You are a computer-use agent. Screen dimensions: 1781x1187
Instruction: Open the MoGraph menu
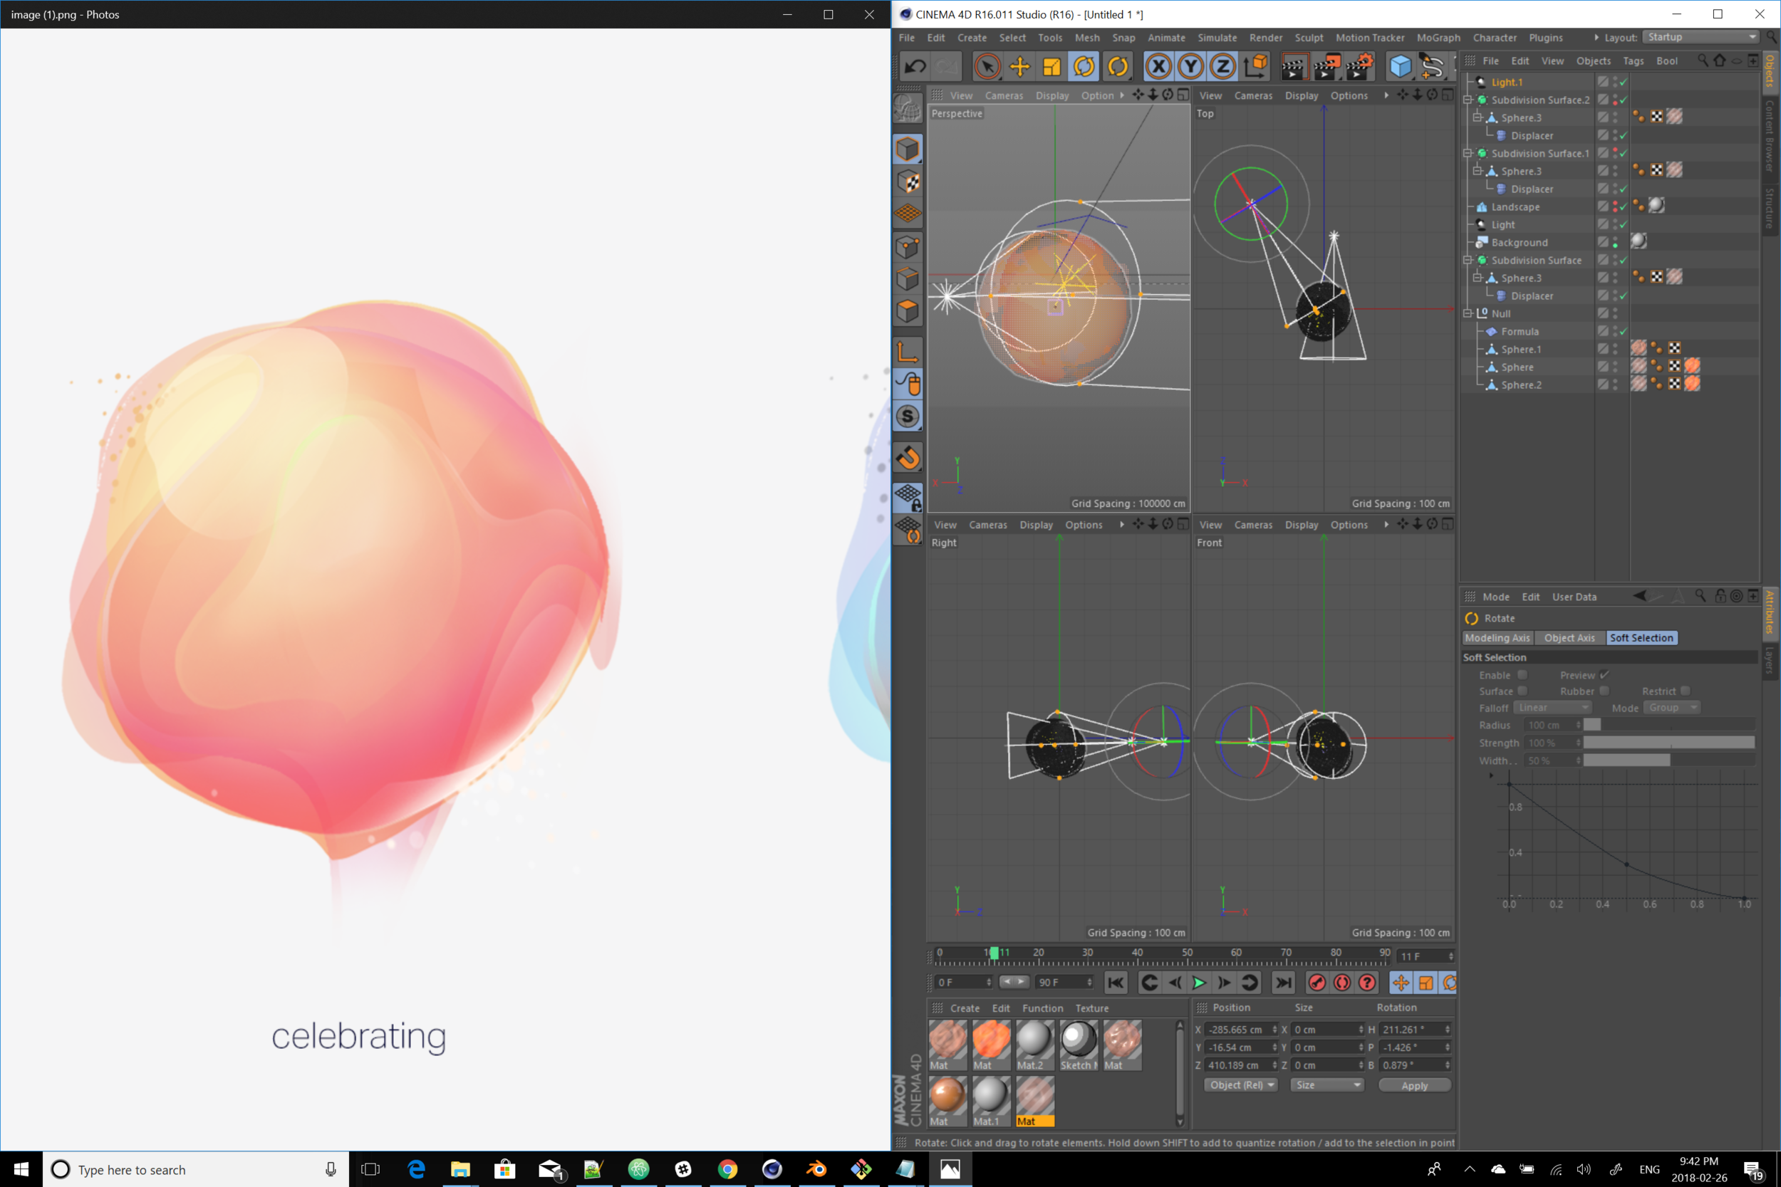[x=1438, y=37]
